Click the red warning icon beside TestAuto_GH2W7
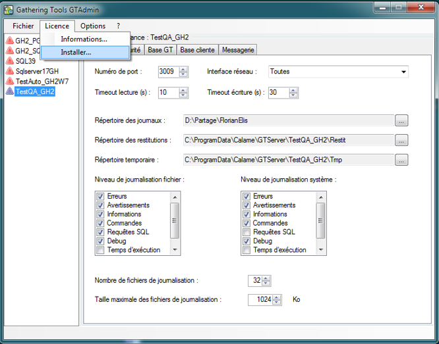This screenshot has width=439, height=344. 9,82
